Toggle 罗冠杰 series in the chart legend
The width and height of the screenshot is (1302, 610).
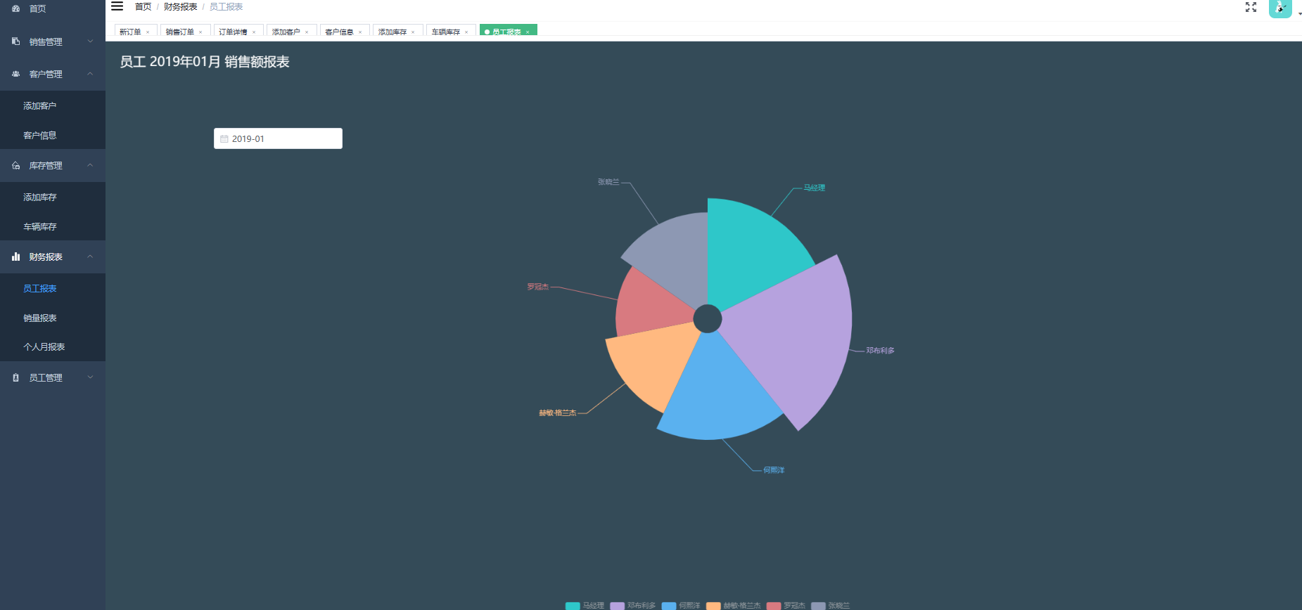click(x=786, y=606)
